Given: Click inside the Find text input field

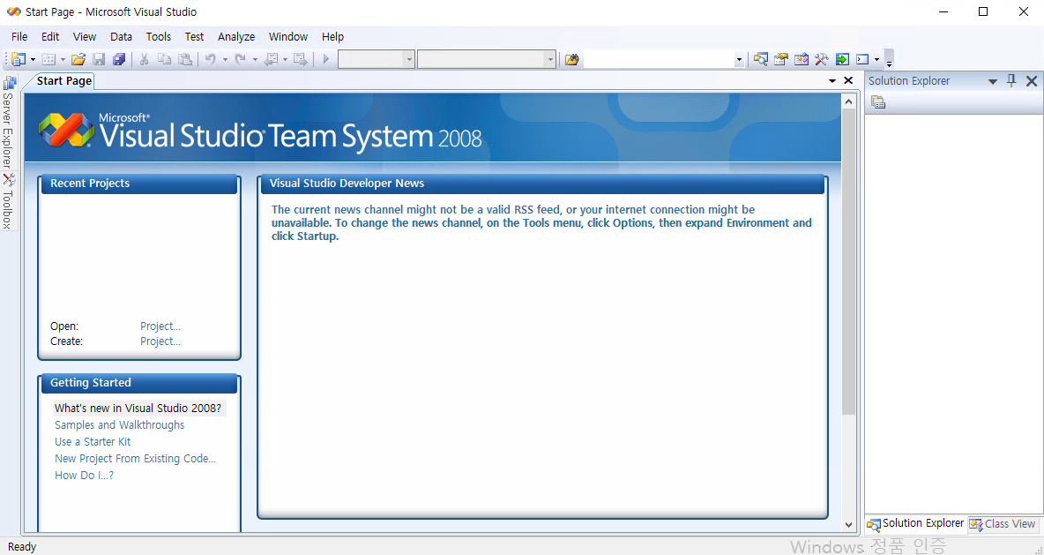Looking at the screenshot, I should [658, 59].
